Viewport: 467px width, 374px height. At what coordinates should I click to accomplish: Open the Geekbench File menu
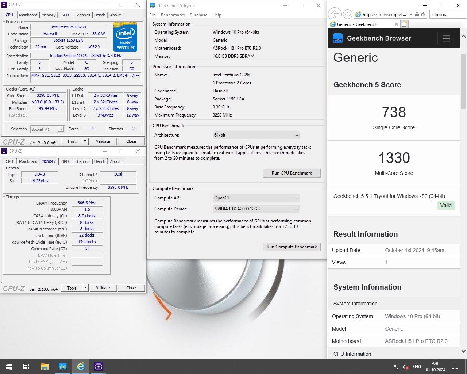153,15
